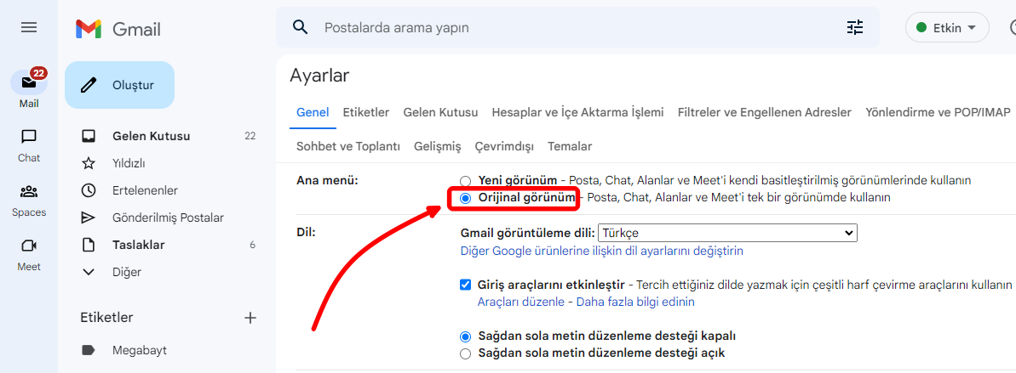This screenshot has height=373, width=1016.
Task: Open the Temalar settings tab
Action: [570, 146]
